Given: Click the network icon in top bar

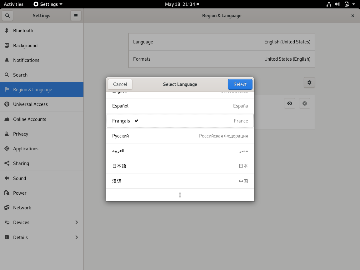Looking at the screenshot, I should coord(329,4).
